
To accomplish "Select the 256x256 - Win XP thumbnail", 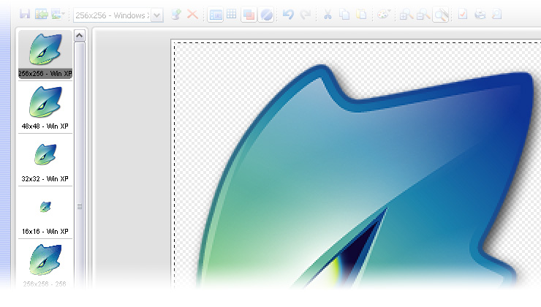I will coord(45,55).
